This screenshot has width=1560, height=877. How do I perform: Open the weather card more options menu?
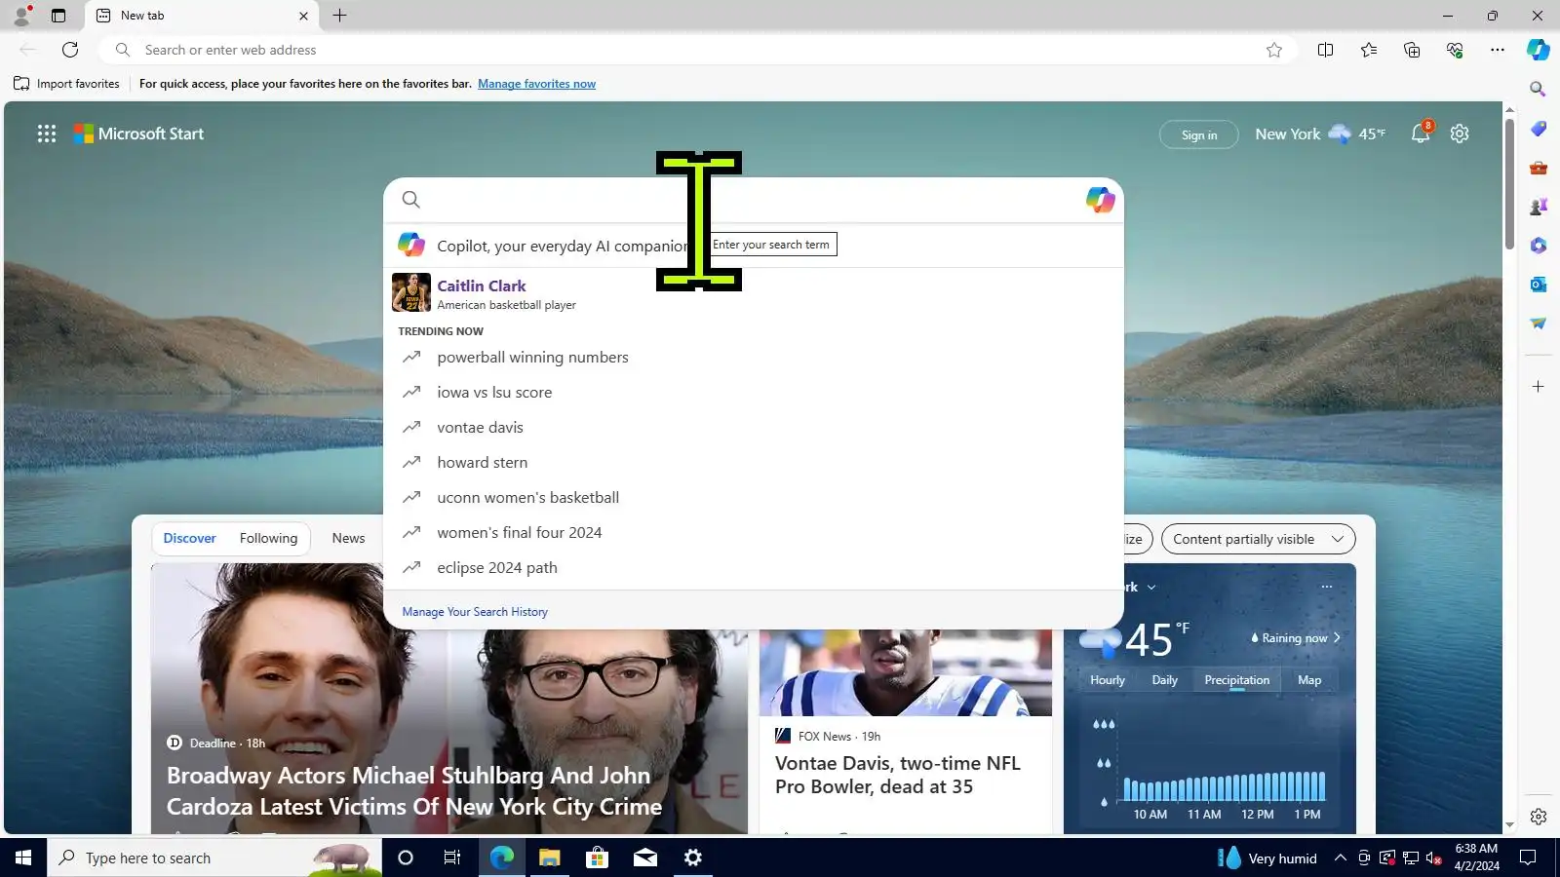(1326, 587)
